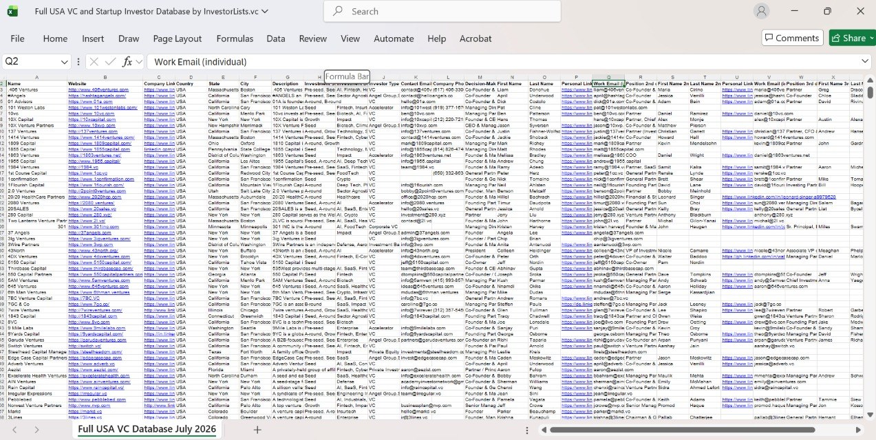
Task: Select the Minnesota state cell
Action: pyautogui.click(x=224, y=227)
